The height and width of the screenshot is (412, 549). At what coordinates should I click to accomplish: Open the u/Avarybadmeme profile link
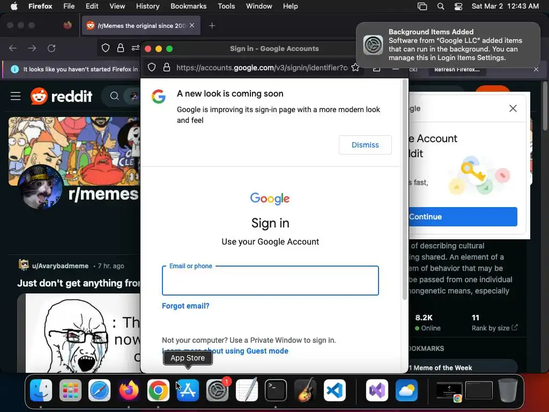coord(60,266)
